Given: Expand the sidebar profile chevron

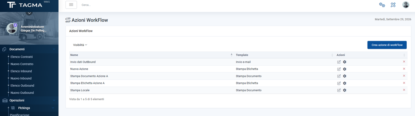Looking at the screenshot, I should pos(29,13).
